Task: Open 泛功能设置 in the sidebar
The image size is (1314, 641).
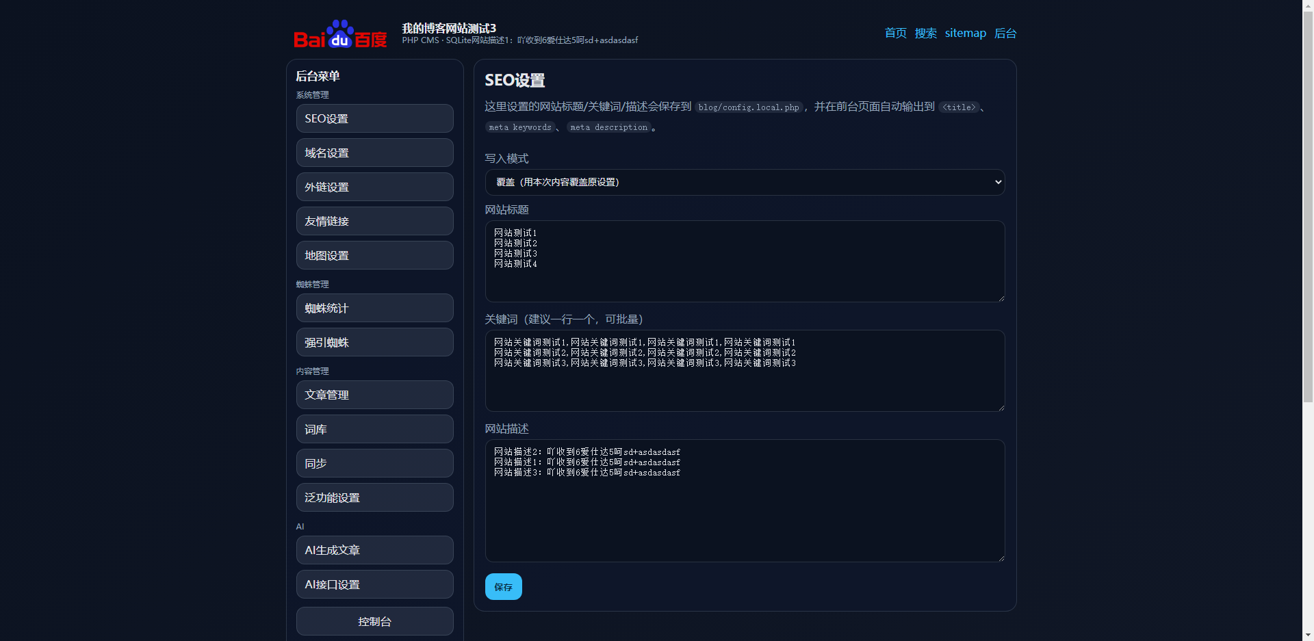Action: 374,497
